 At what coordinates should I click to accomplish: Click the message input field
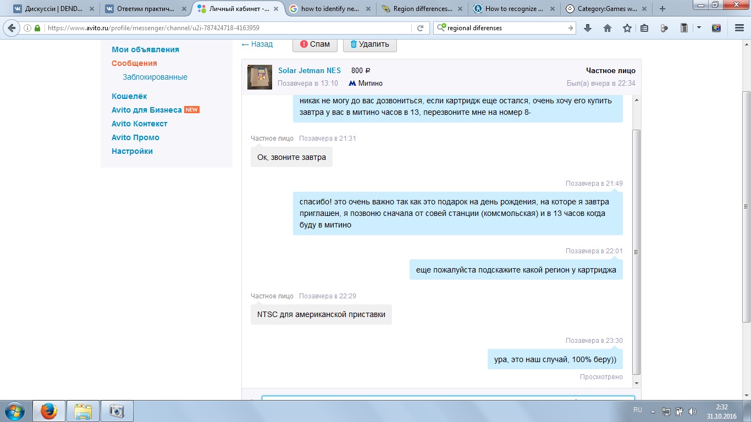pyautogui.click(x=448, y=398)
